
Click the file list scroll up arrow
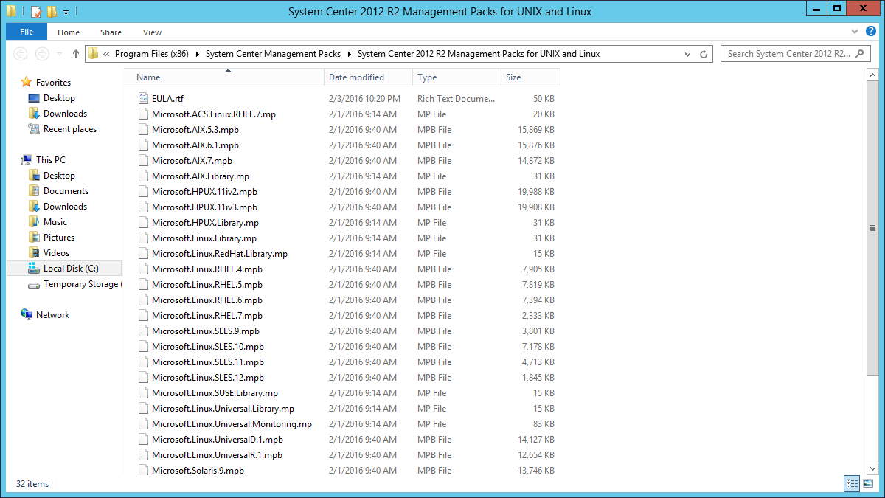pyautogui.click(x=872, y=75)
